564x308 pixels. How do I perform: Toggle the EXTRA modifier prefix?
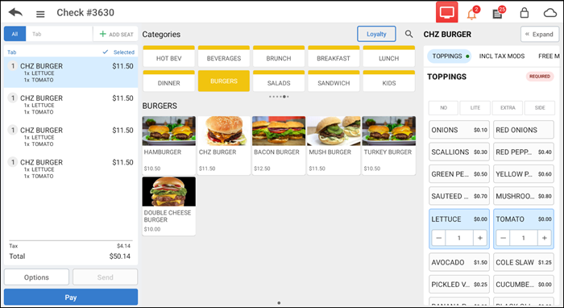507,107
